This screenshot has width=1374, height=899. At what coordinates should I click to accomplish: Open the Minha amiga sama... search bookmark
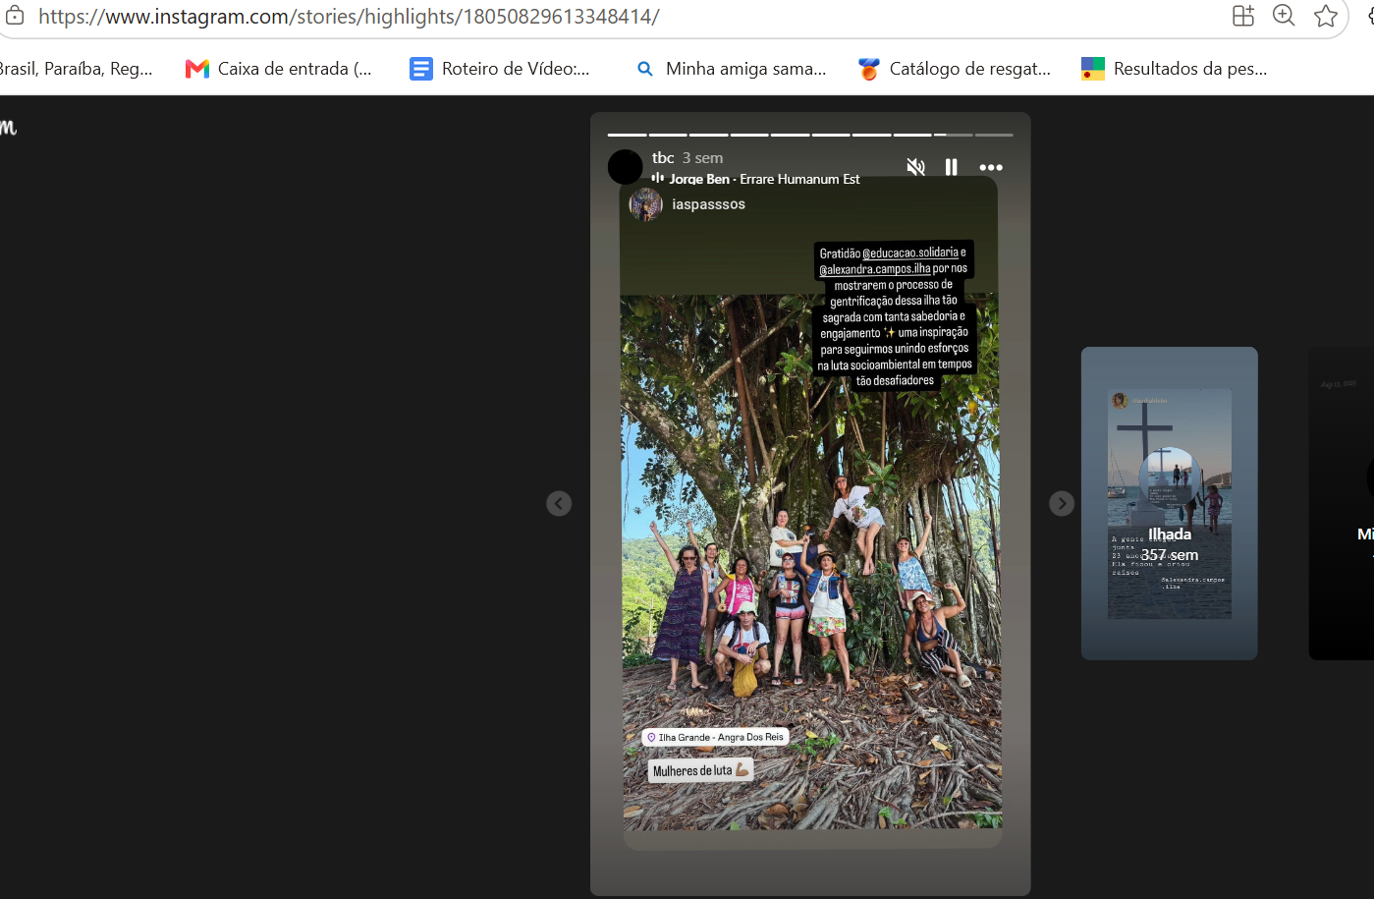732,69
